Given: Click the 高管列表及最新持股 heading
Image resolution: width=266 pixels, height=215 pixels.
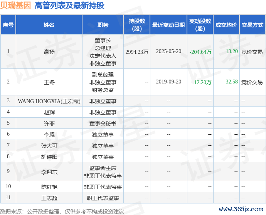Looking at the screenshot, I should coord(69,5).
